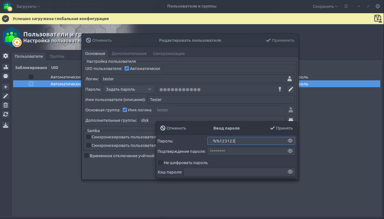Click the key icon in the password field

280,89
